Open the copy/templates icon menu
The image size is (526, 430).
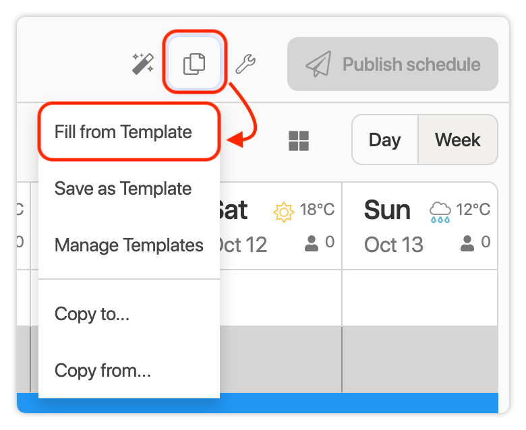194,63
